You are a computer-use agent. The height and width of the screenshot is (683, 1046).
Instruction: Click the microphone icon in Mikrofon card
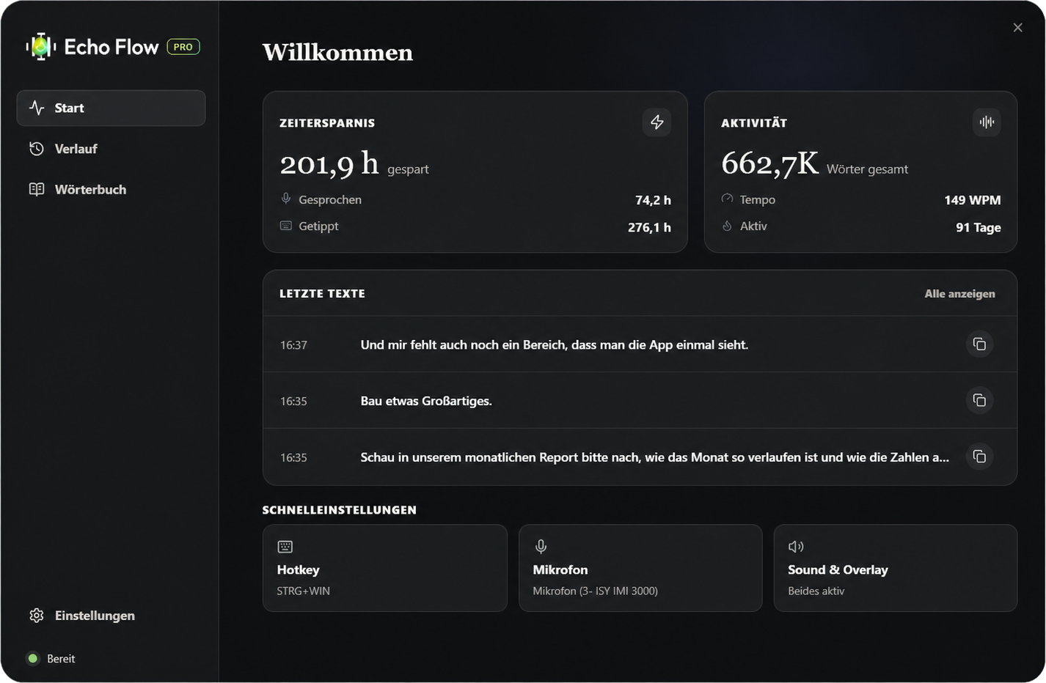pos(541,547)
